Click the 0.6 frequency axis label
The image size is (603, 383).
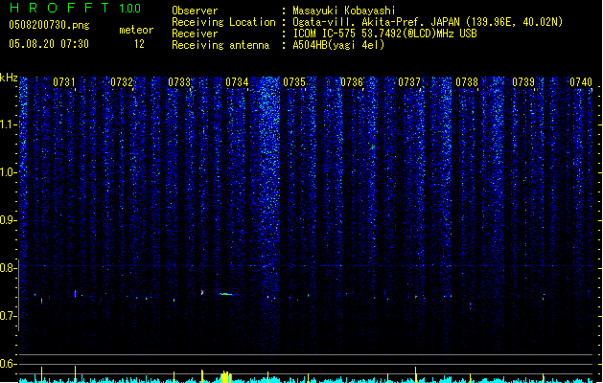pyautogui.click(x=8, y=364)
